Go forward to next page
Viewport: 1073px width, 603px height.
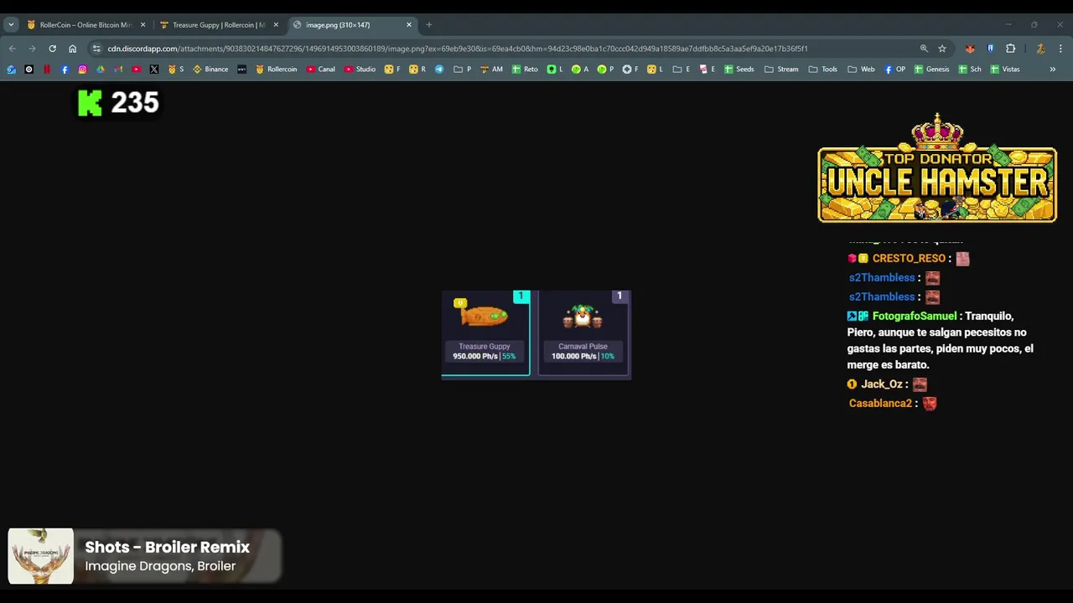click(x=32, y=49)
